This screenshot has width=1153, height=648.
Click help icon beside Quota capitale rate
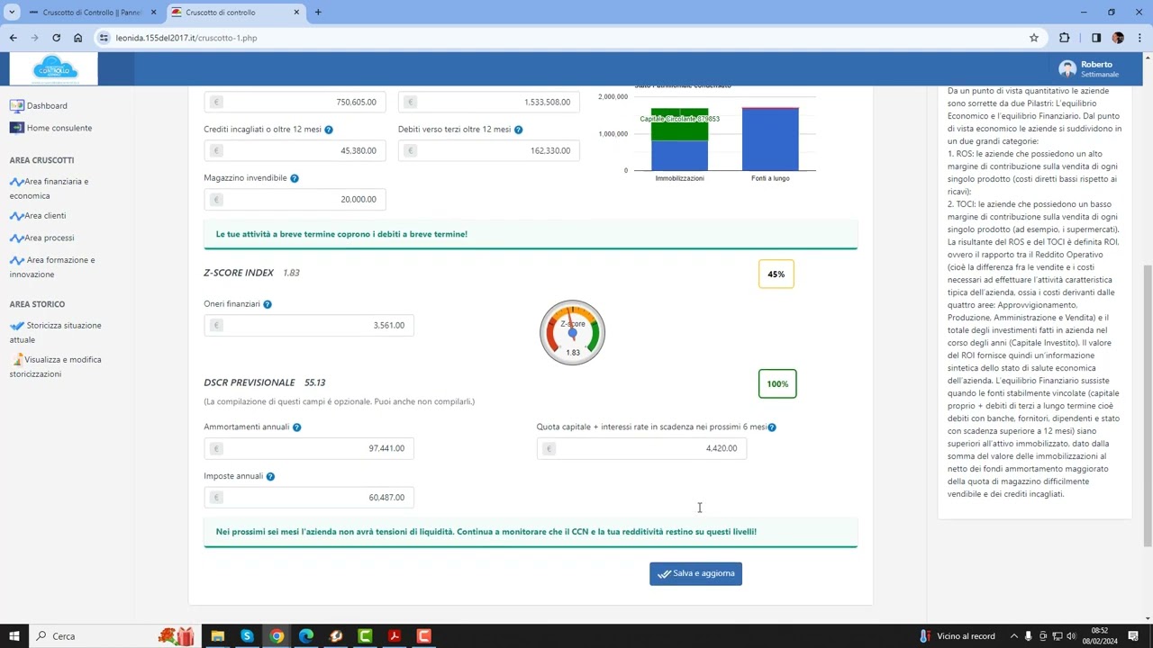tap(772, 427)
